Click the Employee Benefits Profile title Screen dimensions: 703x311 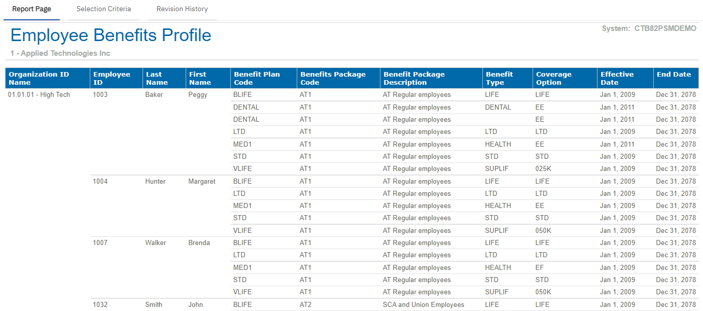(111, 36)
